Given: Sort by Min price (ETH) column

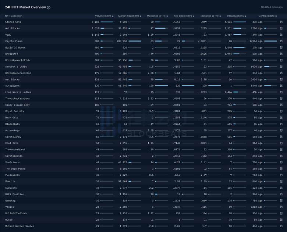Looking at the screenshot, I should coord(211,16).
